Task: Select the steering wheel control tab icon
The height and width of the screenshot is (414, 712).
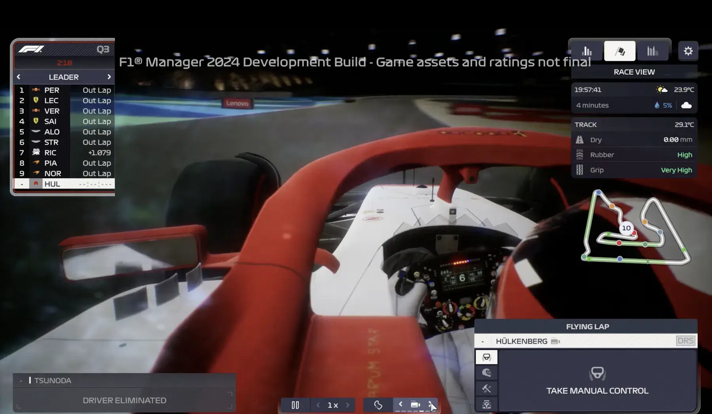Action: coord(486,357)
